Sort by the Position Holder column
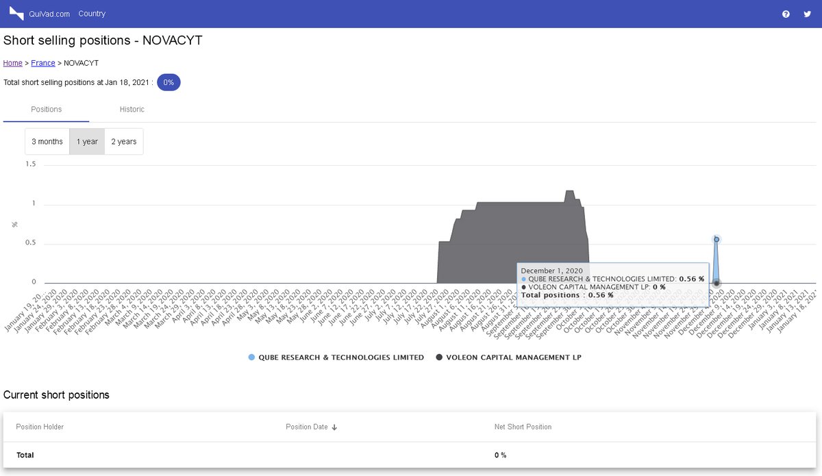 pos(41,427)
